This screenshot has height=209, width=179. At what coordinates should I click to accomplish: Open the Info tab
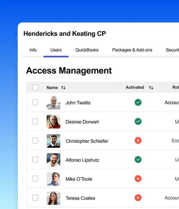click(33, 50)
